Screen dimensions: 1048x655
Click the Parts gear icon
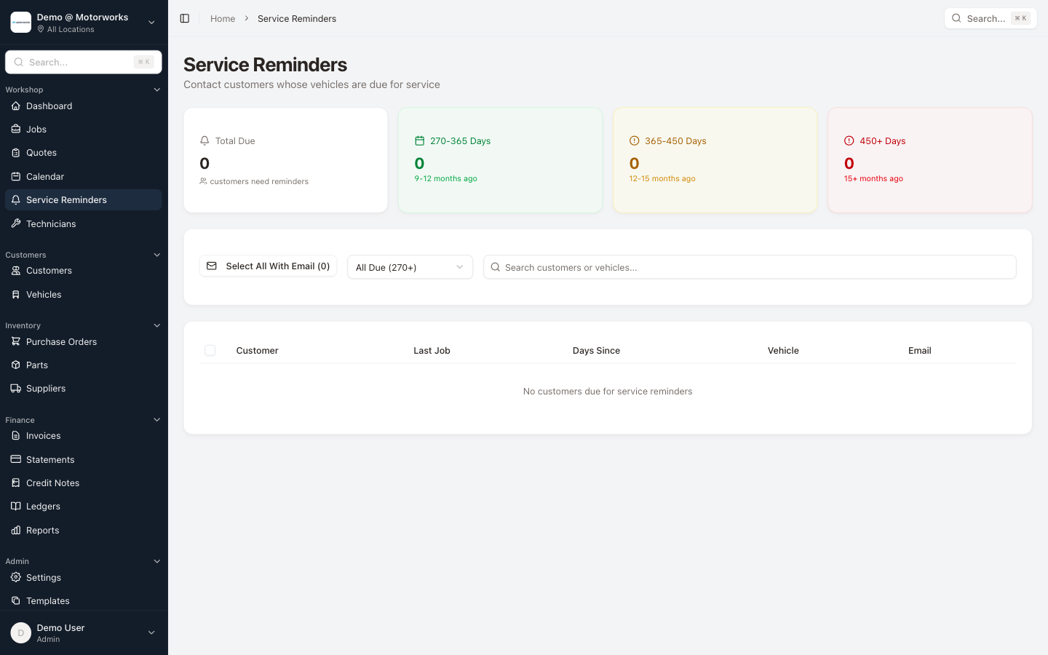click(15, 365)
